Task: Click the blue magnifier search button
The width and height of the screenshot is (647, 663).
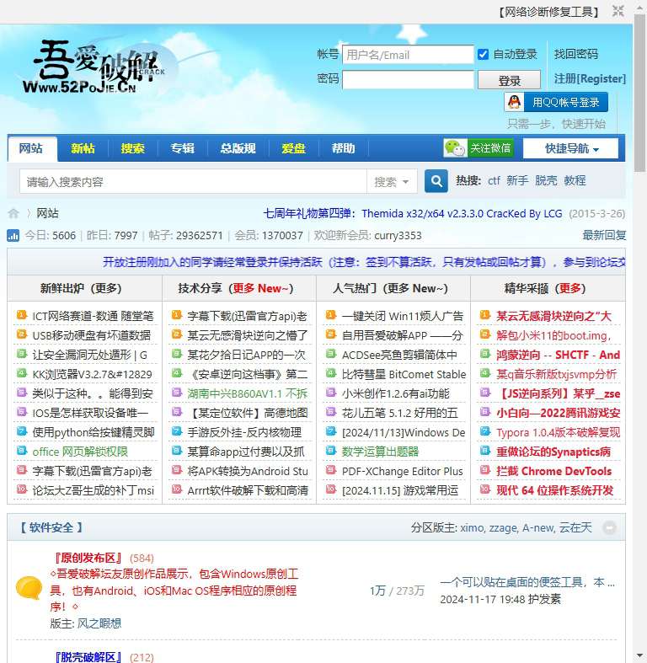Action: pos(436,181)
